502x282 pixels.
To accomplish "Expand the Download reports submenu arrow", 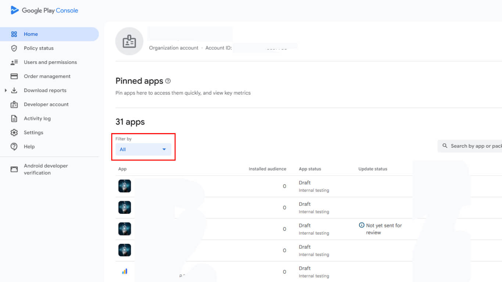I will (x=6, y=91).
